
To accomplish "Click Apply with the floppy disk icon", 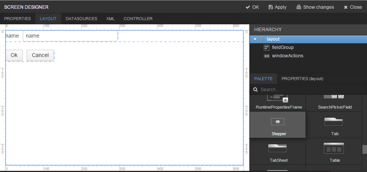I will tap(277, 7).
